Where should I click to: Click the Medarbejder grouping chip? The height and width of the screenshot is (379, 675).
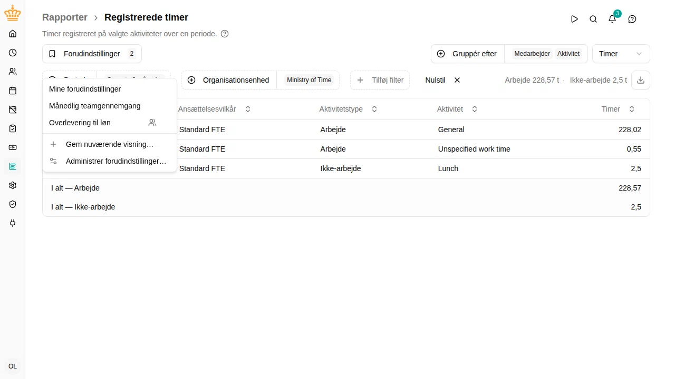532,54
